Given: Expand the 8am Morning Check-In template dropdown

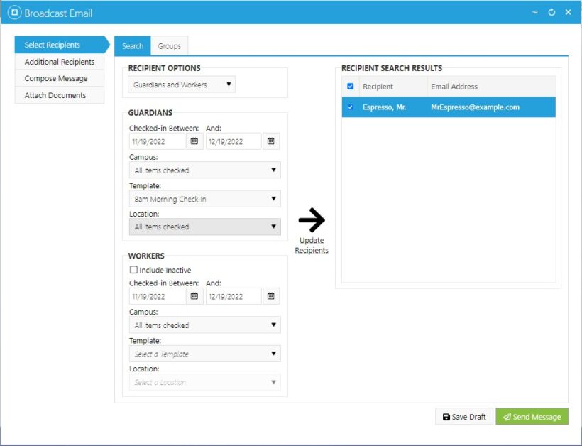Looking at the screenshot, I should (204, 199).
